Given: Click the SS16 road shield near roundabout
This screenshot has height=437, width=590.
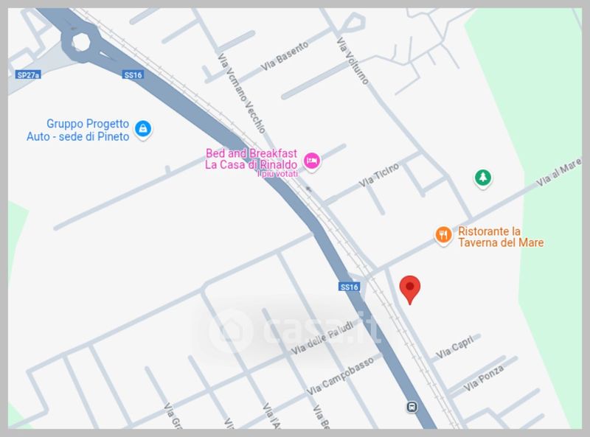Looking at the screenshot, I should (133, 75).
